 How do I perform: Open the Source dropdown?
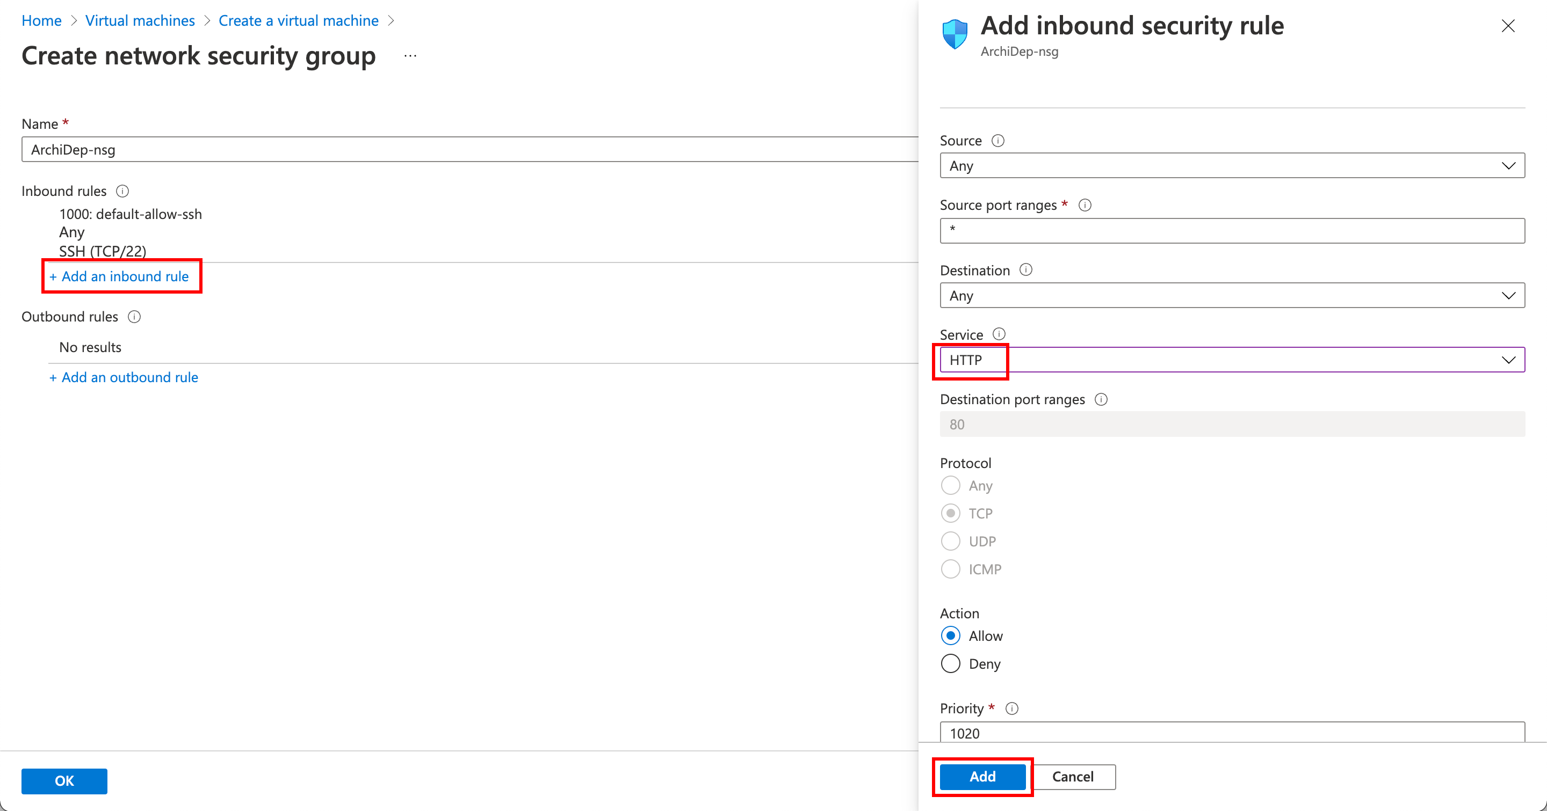(x=1231, y=165)
